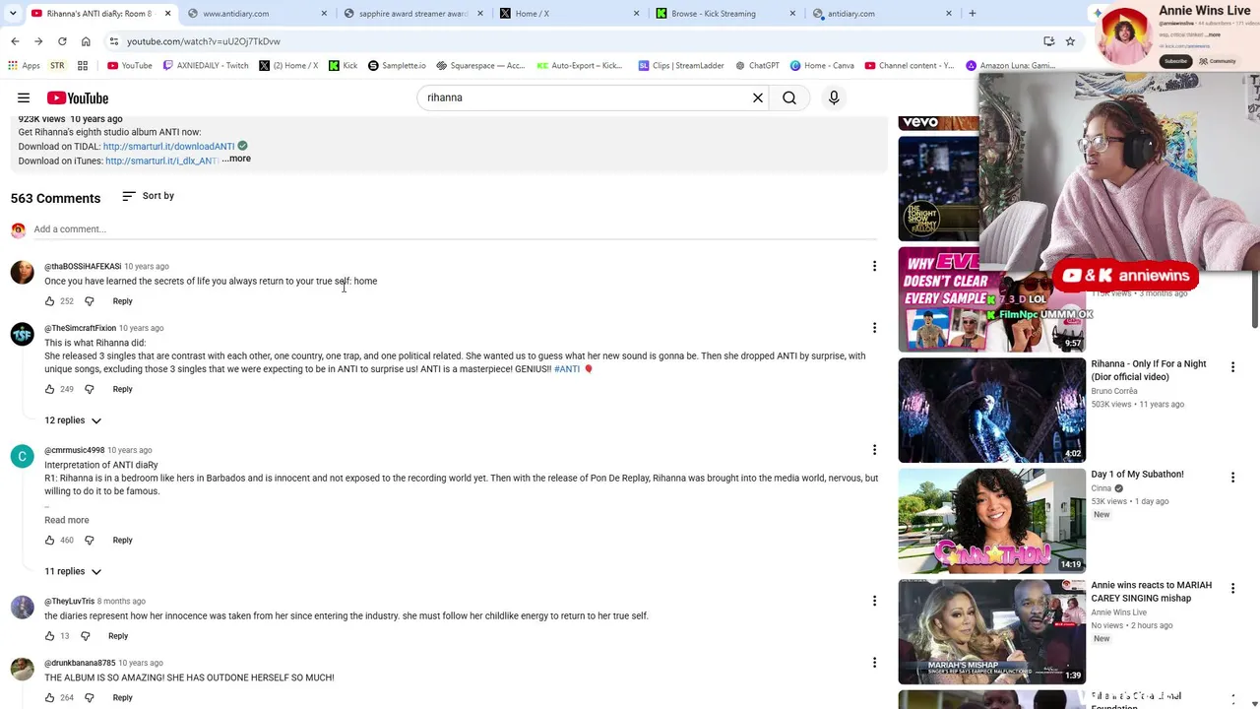
Task: Open the TIDAL download smarturl link
Action: click(x=168, y=147)
